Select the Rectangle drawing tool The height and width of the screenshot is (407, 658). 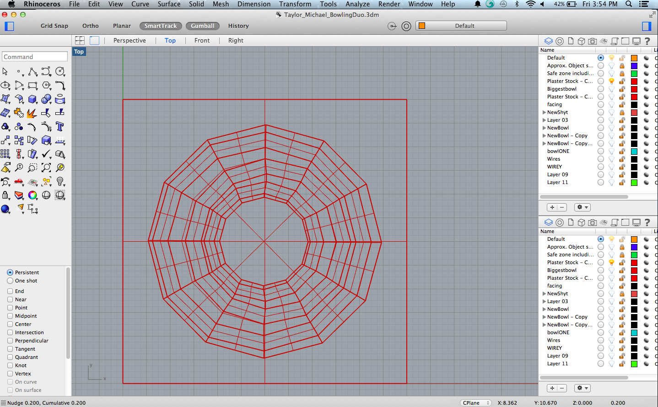click(x=32, y=85)
